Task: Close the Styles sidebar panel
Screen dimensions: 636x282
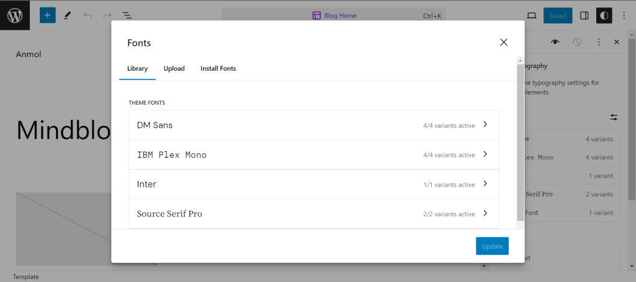Action: pyautogui.click(x=617, y=42)
